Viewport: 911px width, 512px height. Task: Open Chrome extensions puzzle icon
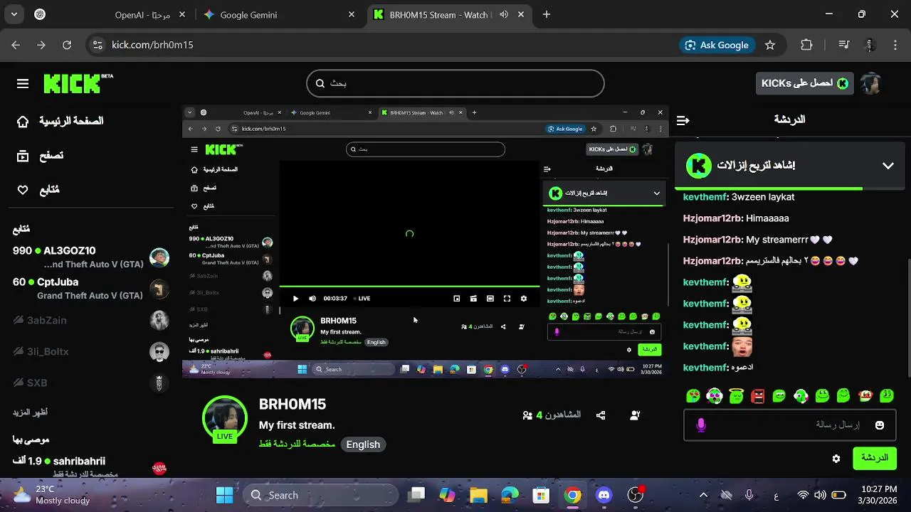point(806,45)
